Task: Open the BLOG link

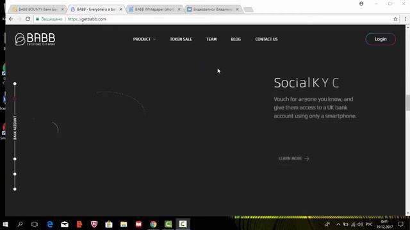Action: click(x=236, y=39)
